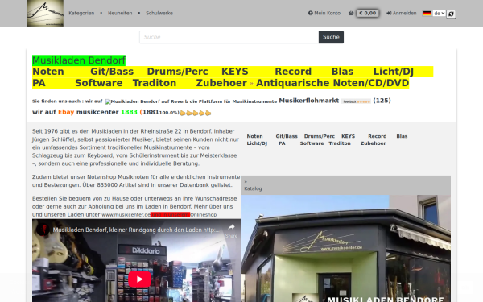Open Zubehoer in the yellow bar
Screen dimensions: 483x302
click(x=221, y=83)
